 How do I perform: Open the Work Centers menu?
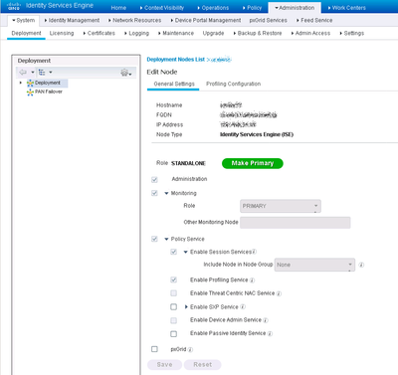(x=347, y=8)
